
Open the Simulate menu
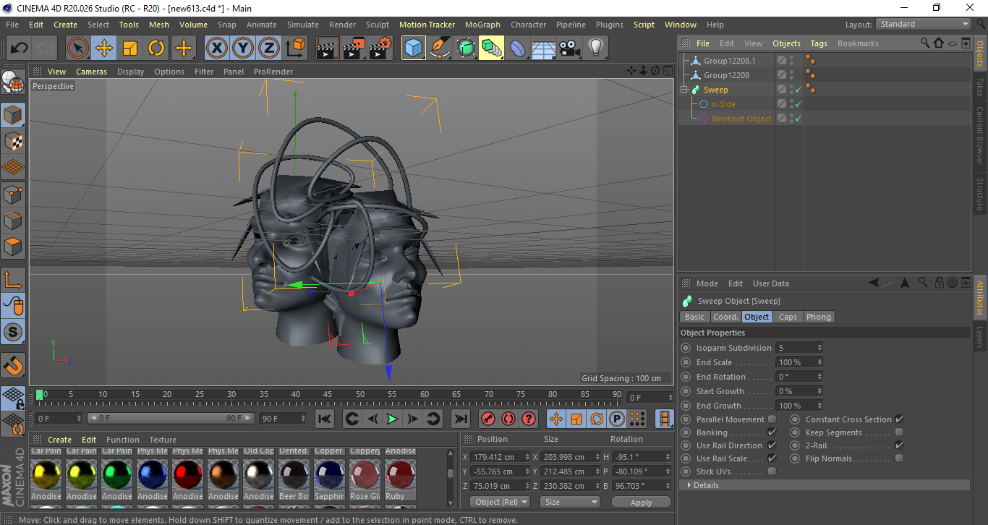point(303,25)
